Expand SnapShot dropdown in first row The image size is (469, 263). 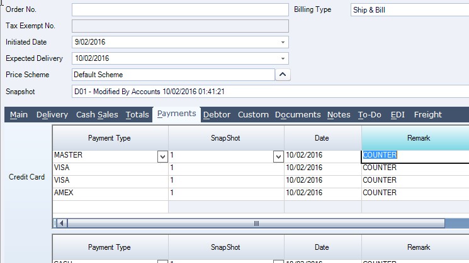click(x=278, y=156)
